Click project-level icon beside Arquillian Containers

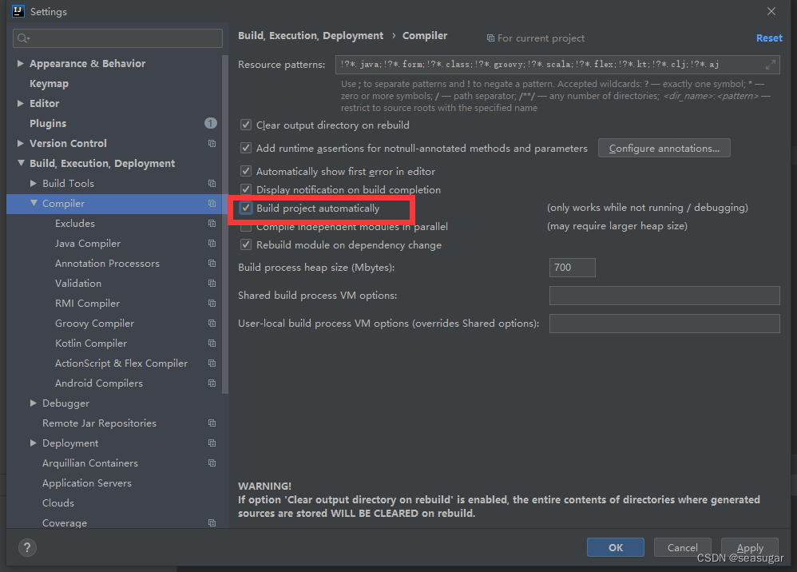pos(212,463)
